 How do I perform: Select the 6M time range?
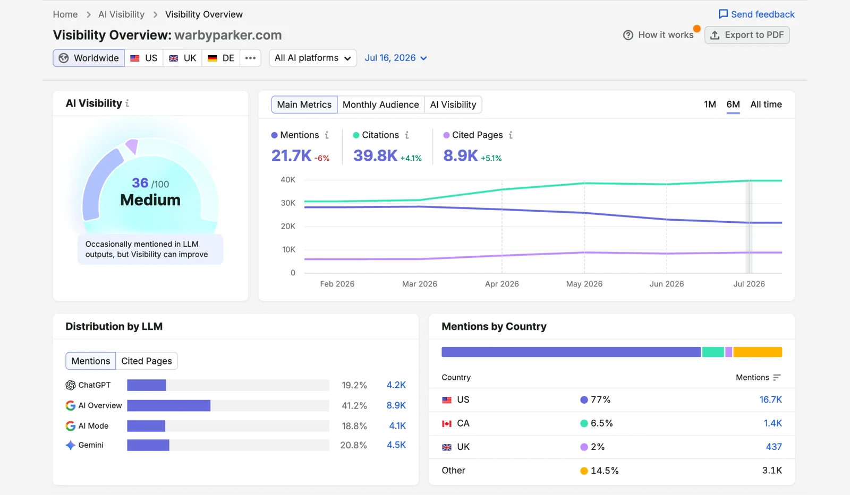coord(733,105)
